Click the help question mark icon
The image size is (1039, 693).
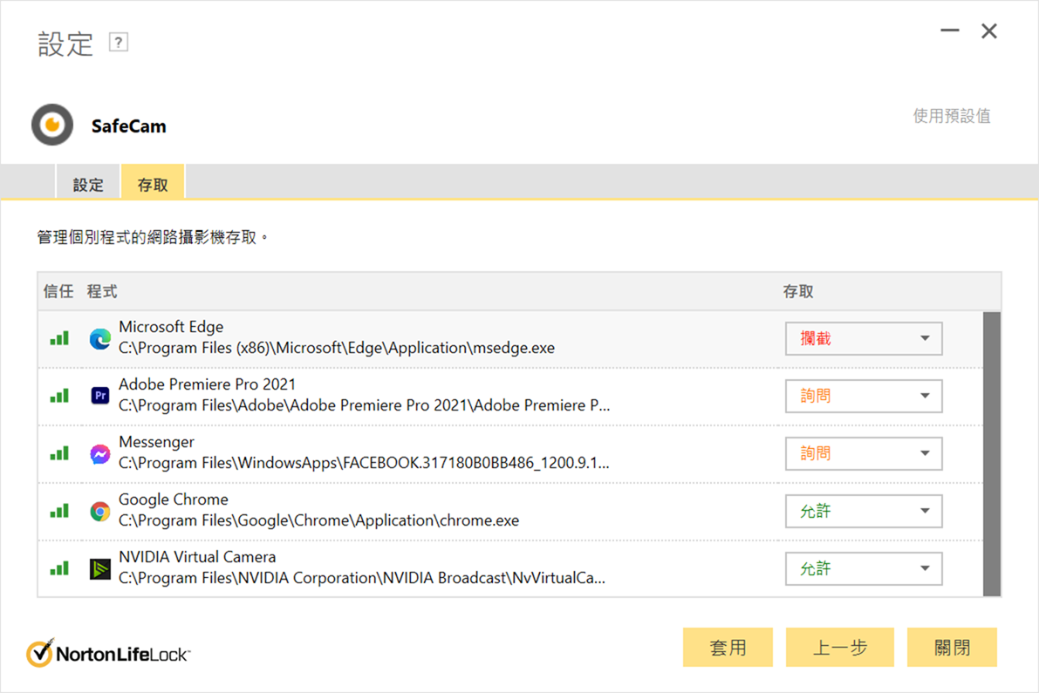point(119,42)
